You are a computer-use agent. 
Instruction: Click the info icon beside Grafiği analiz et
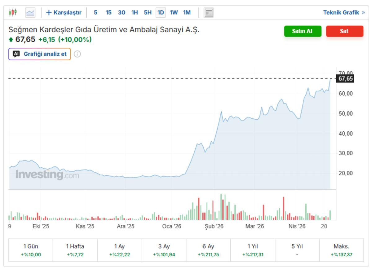[x=77, y=54]
